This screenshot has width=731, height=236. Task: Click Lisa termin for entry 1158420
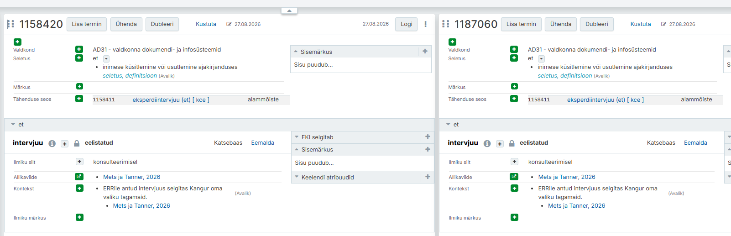[87, 24]
